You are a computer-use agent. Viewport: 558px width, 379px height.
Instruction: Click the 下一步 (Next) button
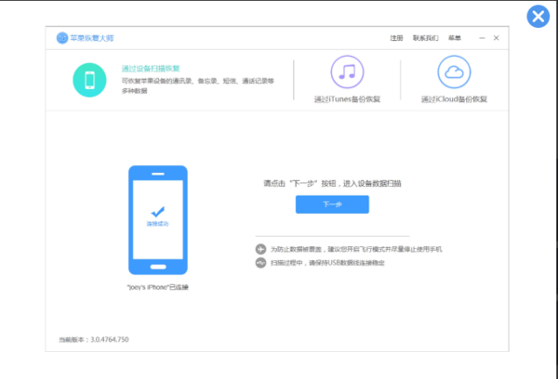point(332,204)
